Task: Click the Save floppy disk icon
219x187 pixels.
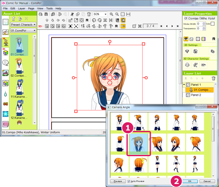Action: click(x=46, y=14)
